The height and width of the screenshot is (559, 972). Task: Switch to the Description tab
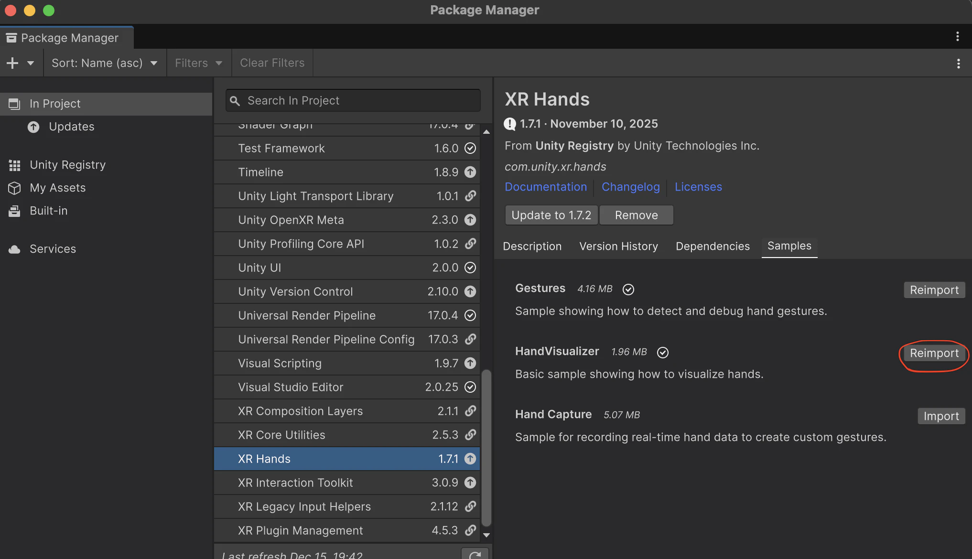tap(532, 246)
